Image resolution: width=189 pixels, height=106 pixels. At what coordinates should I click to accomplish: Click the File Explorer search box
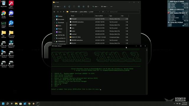[x=123, y=12]
